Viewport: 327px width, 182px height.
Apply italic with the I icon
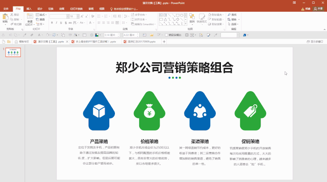click(x=57, y=22)
